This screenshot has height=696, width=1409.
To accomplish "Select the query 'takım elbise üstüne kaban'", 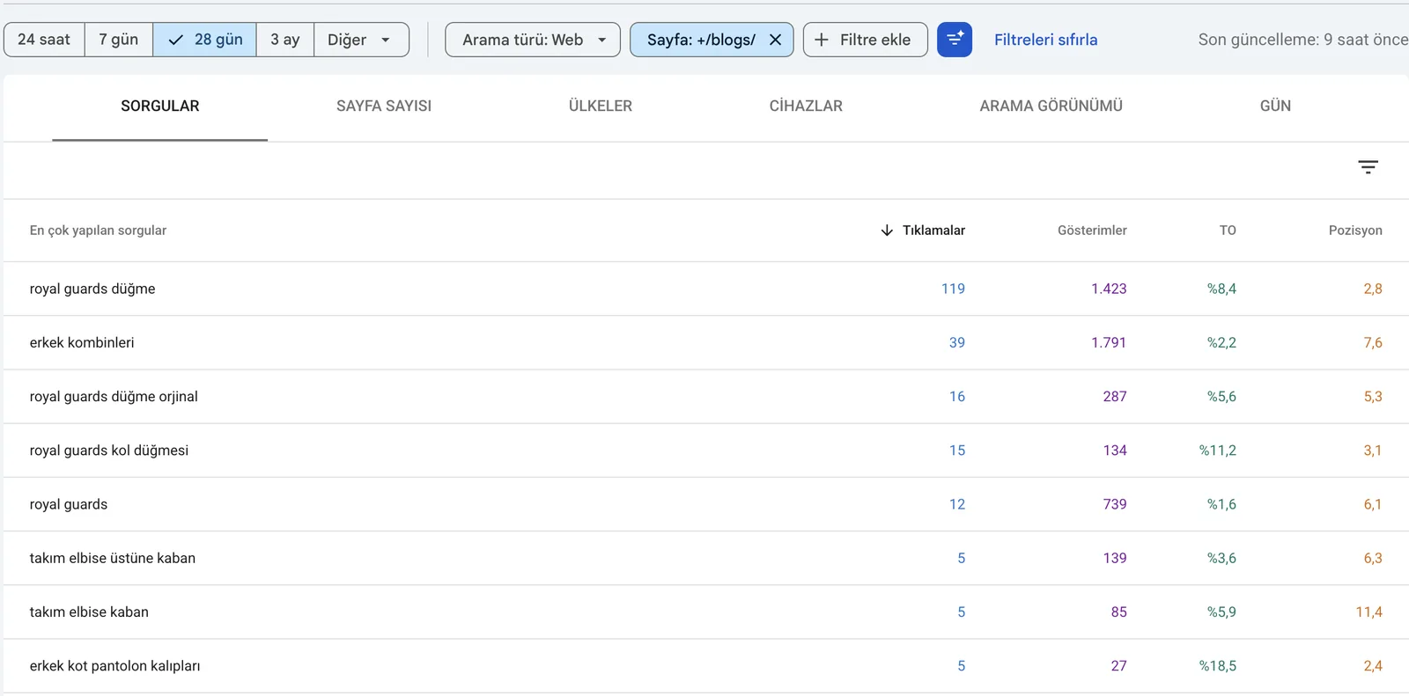I will (113, 558).
